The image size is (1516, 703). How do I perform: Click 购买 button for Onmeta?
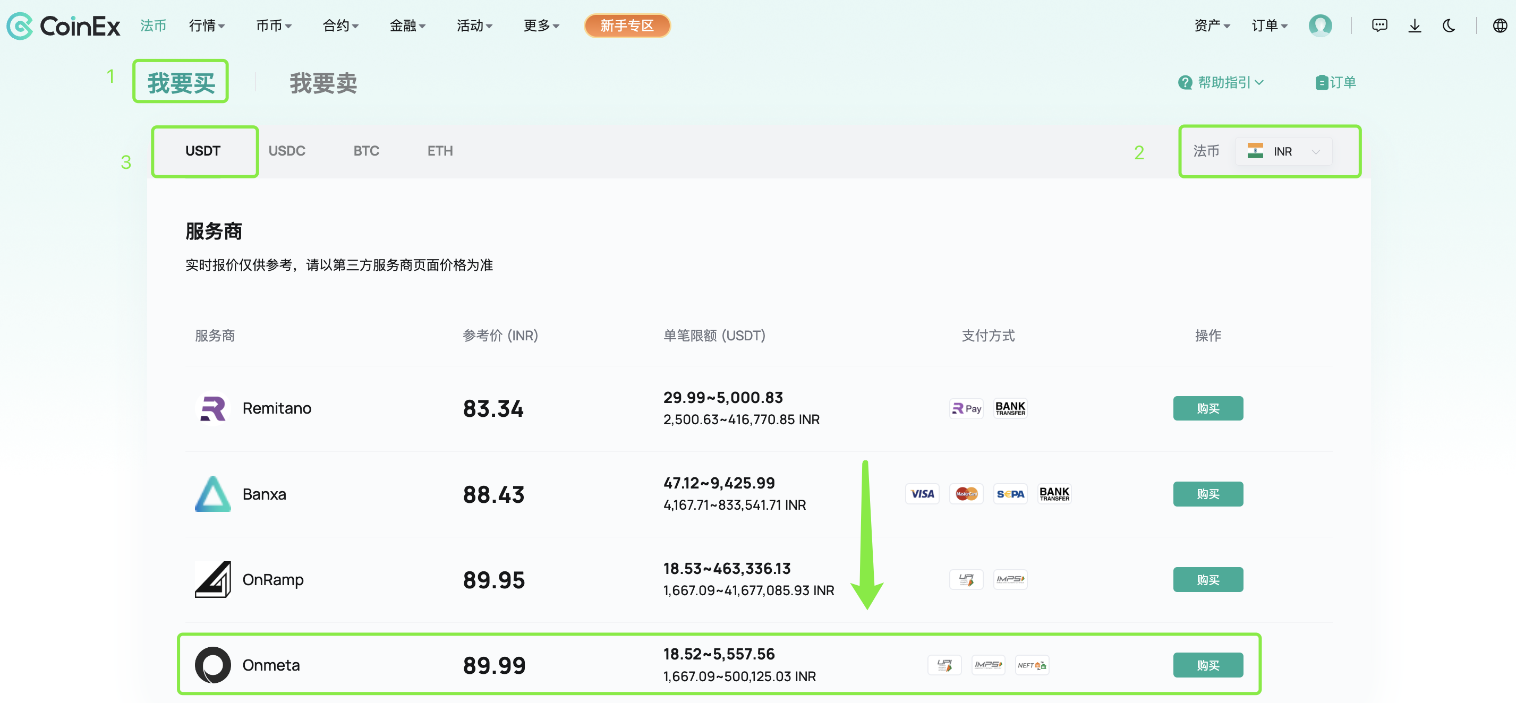pos(1207,665)
